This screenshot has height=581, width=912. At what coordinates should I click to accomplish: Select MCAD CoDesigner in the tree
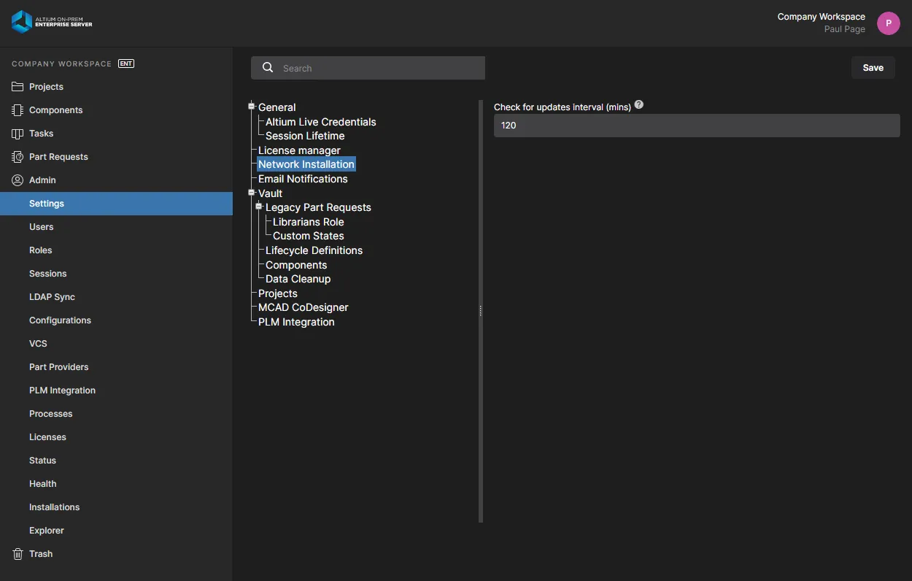click(x=304, y=307)
